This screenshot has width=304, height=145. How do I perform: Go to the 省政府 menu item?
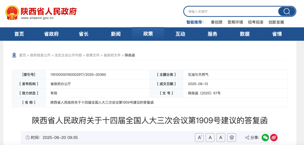point(51,34)
